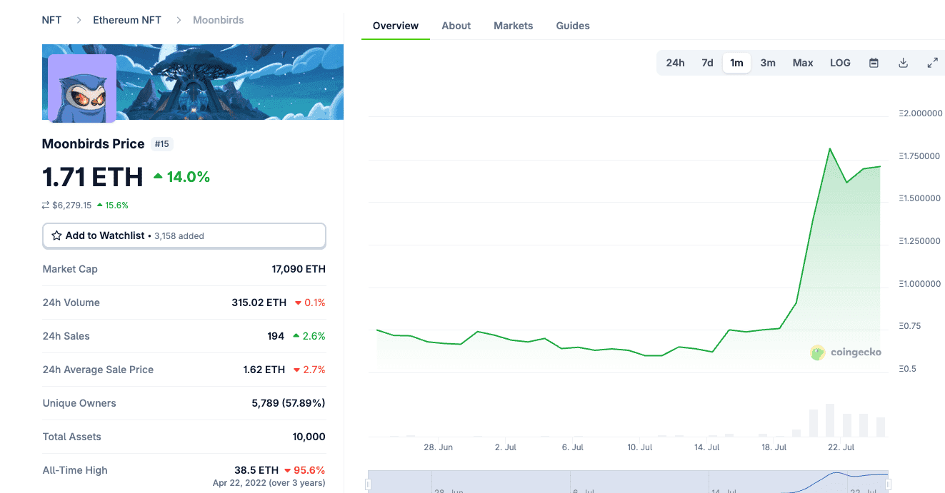The height and width of the screenshot is (493, 945).
Task: Click the All-Time High label
Action: (x=75, y=470)
